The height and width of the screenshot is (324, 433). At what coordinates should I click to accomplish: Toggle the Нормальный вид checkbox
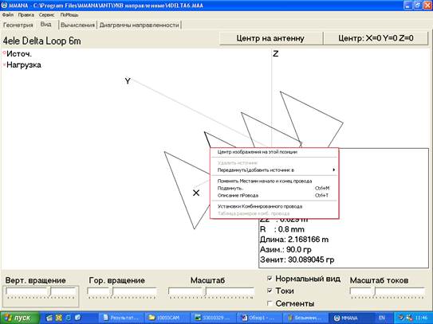pos(270,279)
